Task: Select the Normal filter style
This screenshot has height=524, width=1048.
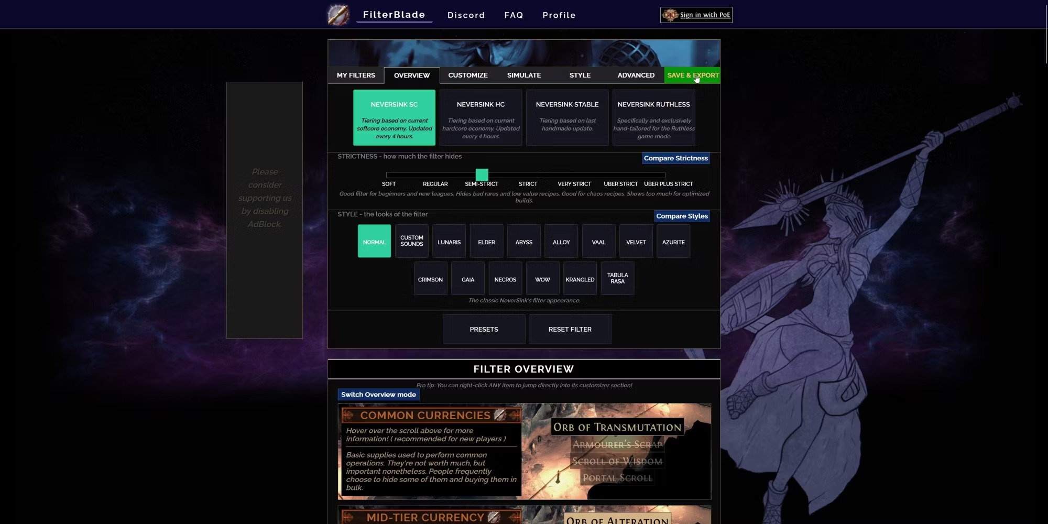Action: tap(374, 241)
